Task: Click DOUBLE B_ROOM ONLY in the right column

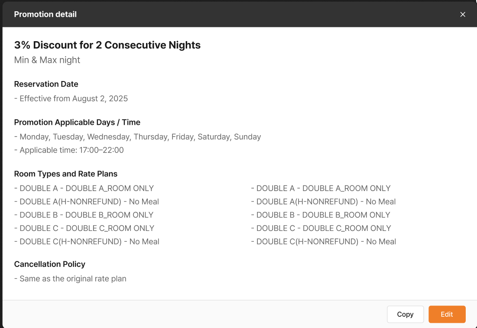Action: point(321,215)
